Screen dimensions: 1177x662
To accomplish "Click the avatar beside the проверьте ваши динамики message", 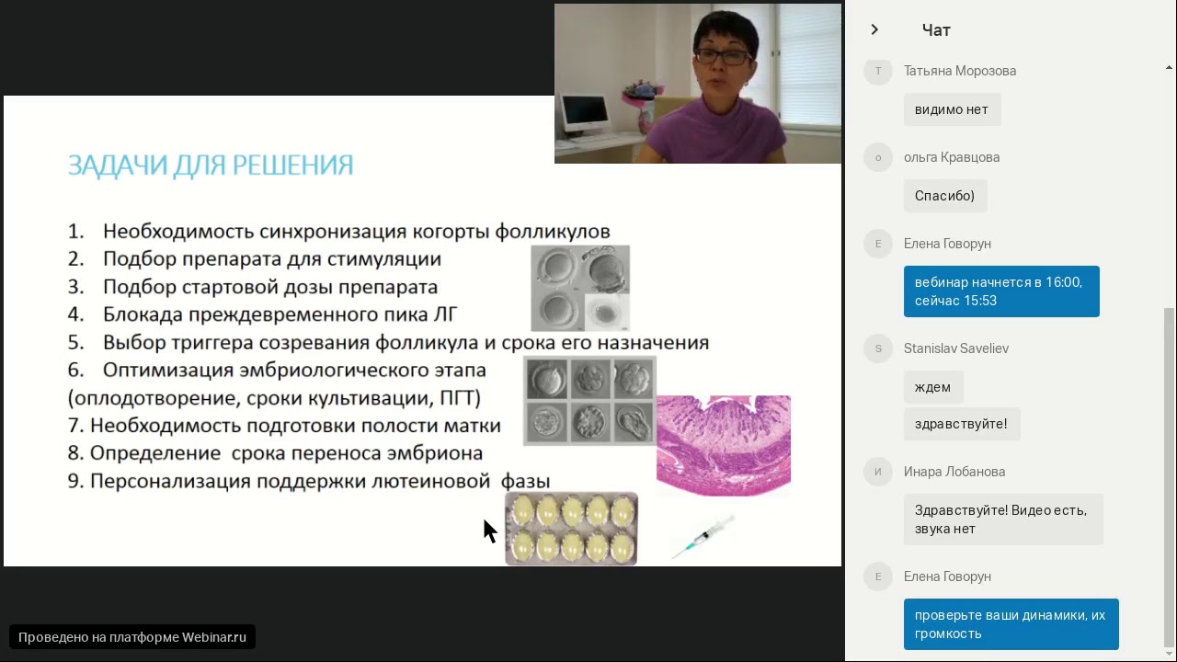I will [x=878, y=576].
